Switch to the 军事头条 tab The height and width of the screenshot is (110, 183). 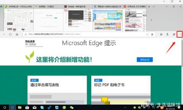(x=135, y=6)
